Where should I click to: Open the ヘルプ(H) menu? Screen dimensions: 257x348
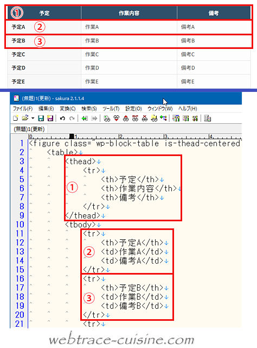(188, 109)
